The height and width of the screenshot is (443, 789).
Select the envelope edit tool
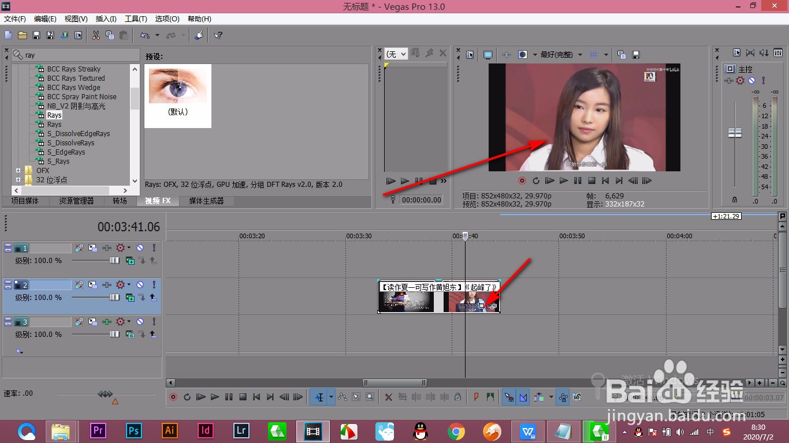(343, 397)
